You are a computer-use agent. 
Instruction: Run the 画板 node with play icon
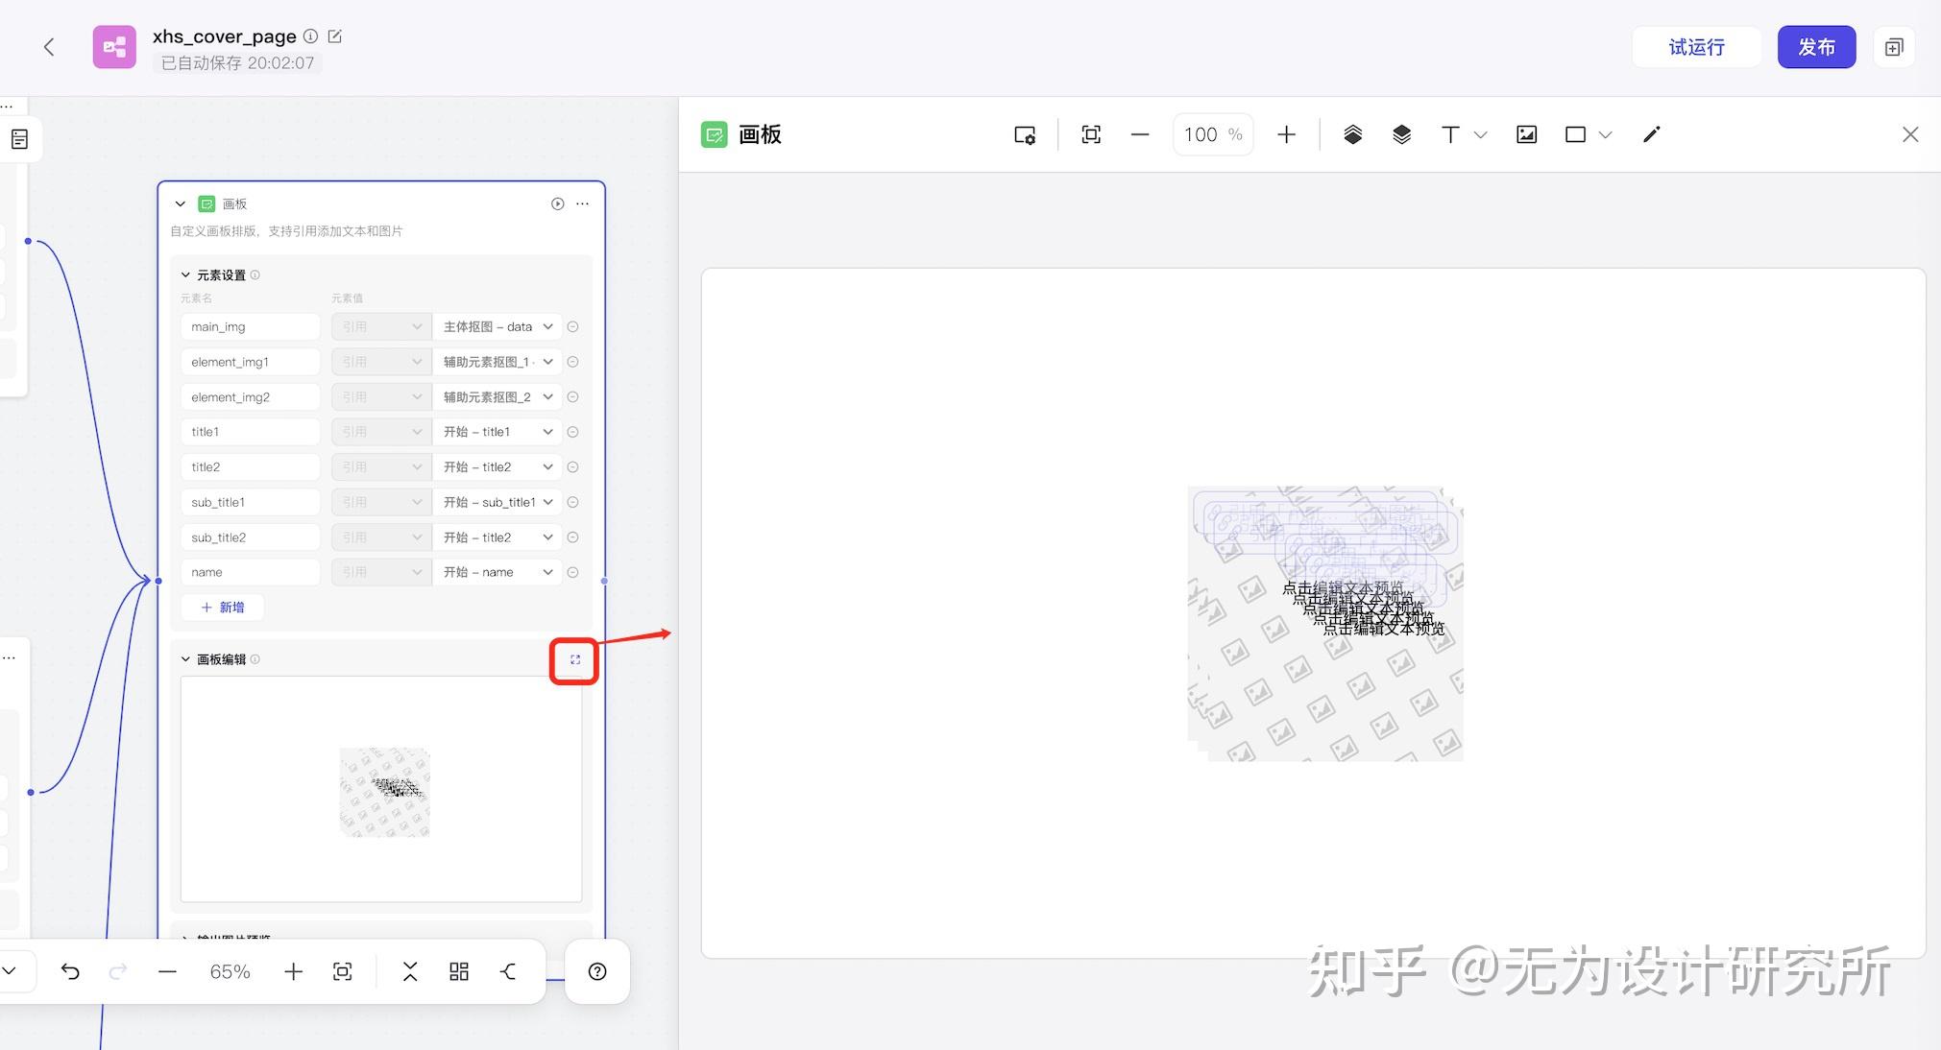[557, 203]
